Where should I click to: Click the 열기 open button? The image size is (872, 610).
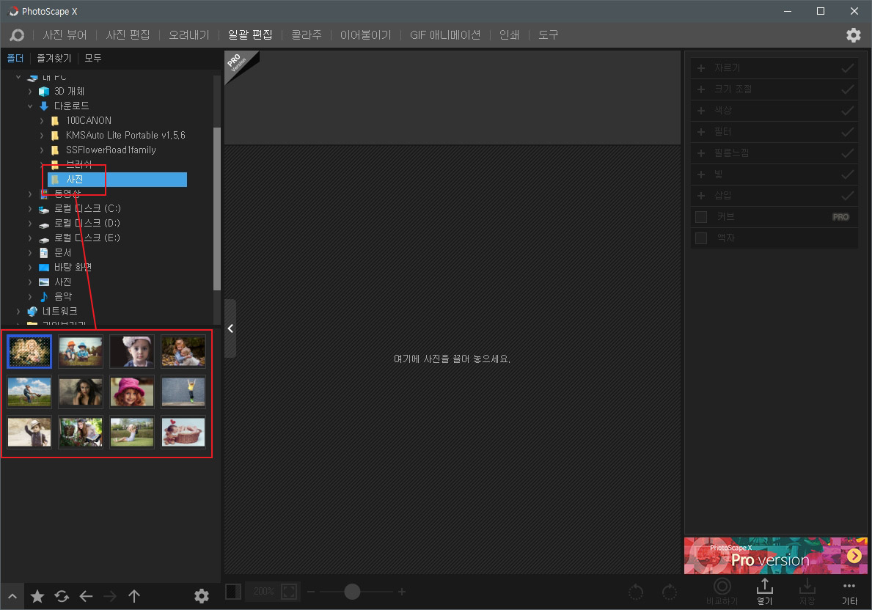(765, 592)
